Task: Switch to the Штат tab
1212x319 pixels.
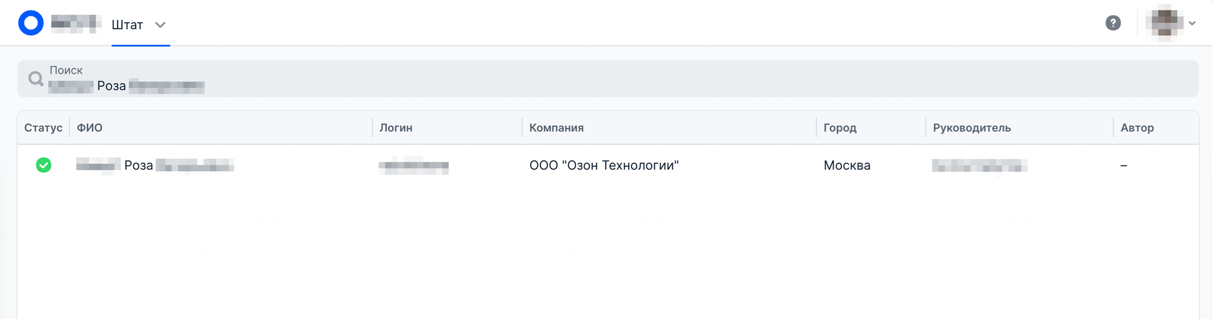Action: (127, 24)
